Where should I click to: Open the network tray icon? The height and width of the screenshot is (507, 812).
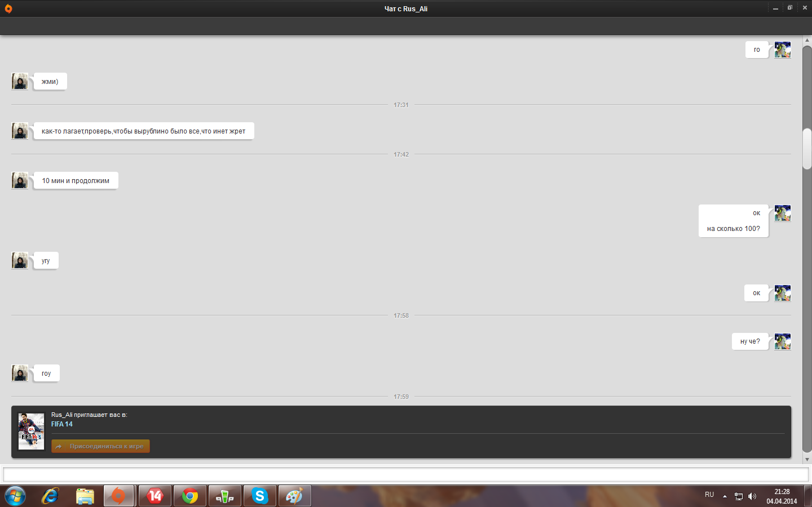point(739,496)
